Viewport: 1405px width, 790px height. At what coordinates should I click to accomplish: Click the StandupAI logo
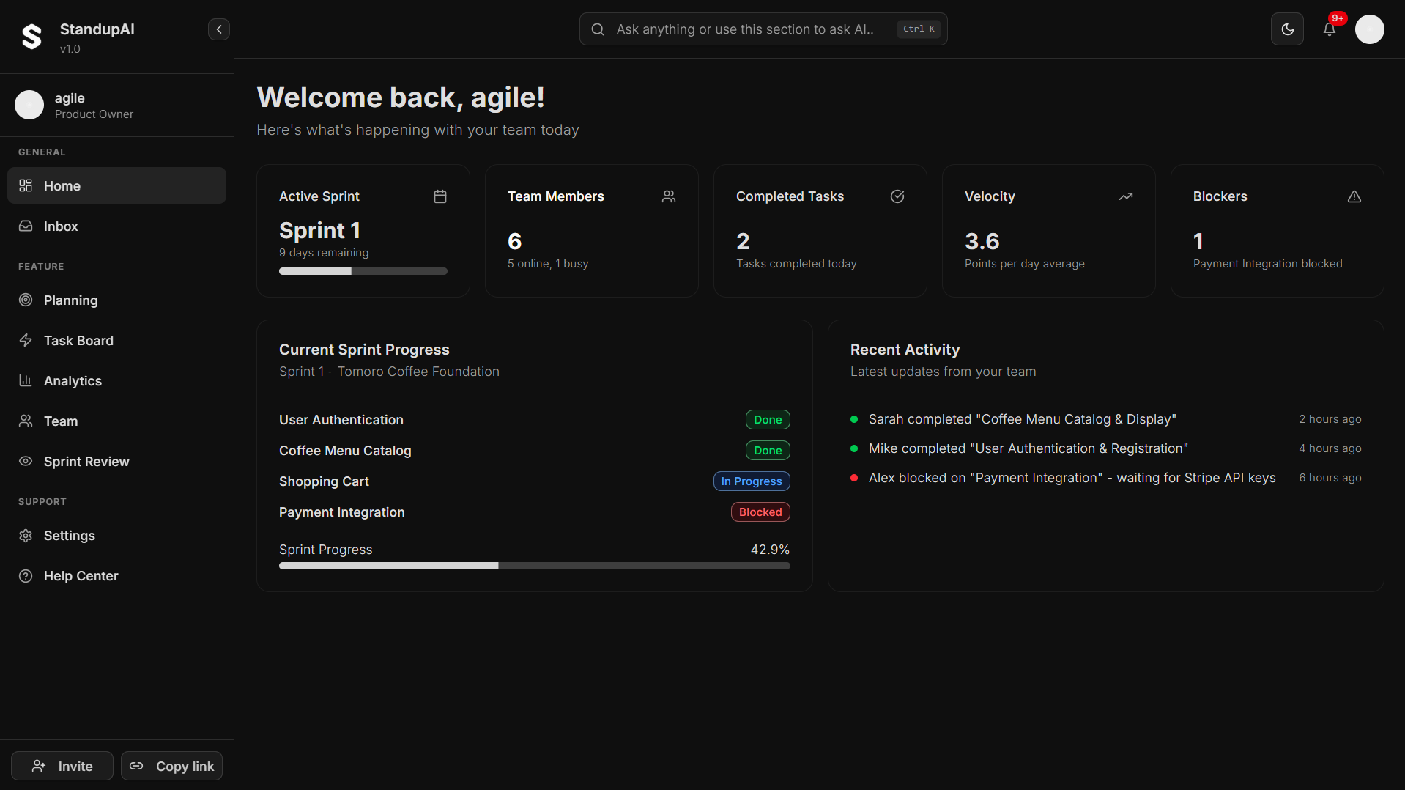pyautogui.click(x=31, y=36)
